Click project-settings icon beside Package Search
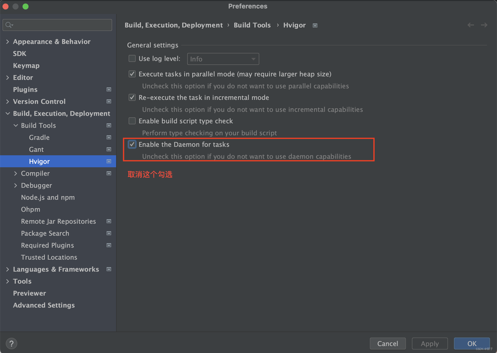This screenshot has height=353, width=497. (x=109, y=233)
